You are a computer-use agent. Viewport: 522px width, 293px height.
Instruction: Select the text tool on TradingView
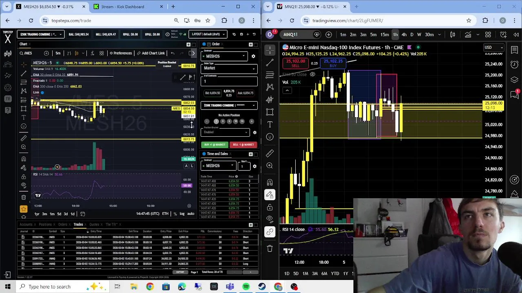pyautogui.click(x=270, y=124)
